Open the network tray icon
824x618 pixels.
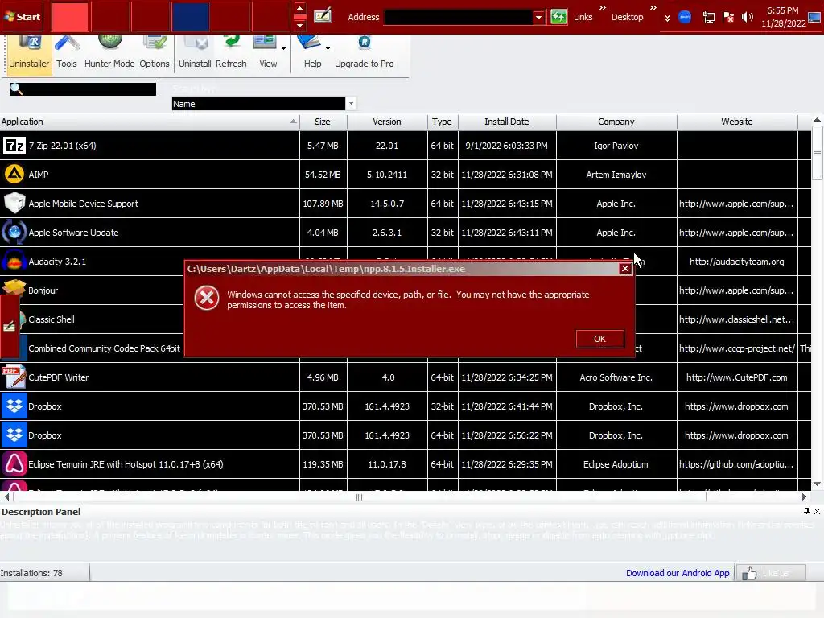708,18
